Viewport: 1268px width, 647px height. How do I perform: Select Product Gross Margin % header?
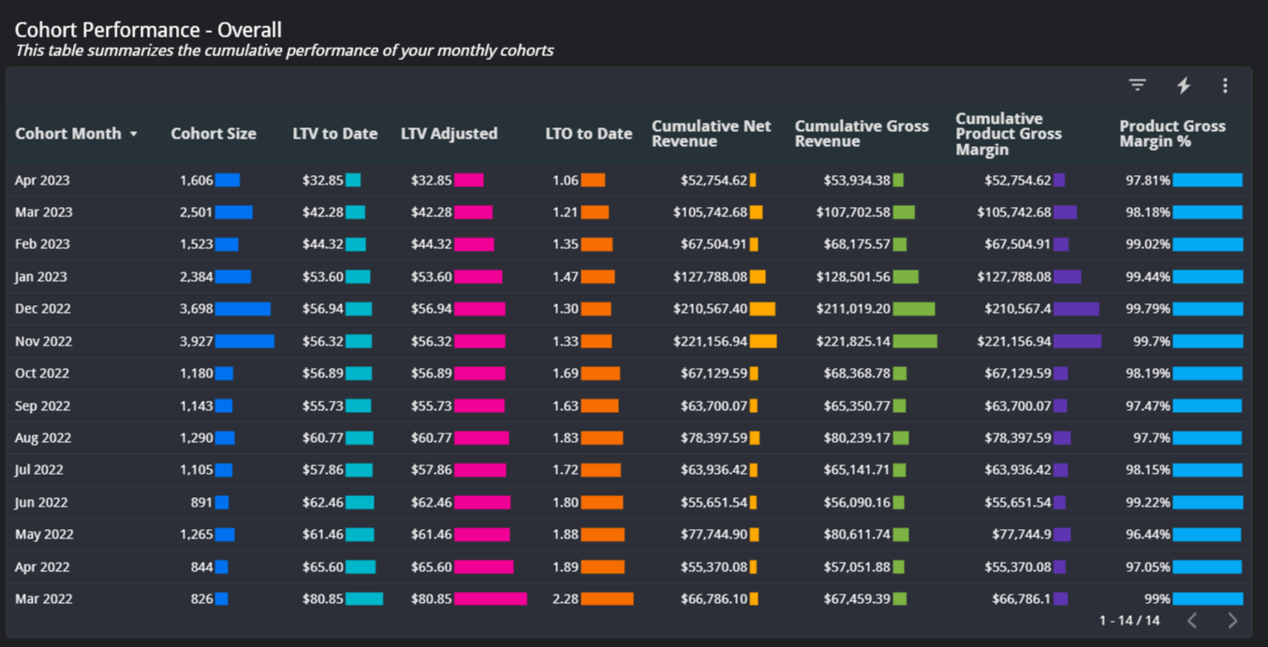tap(1172, 134)
